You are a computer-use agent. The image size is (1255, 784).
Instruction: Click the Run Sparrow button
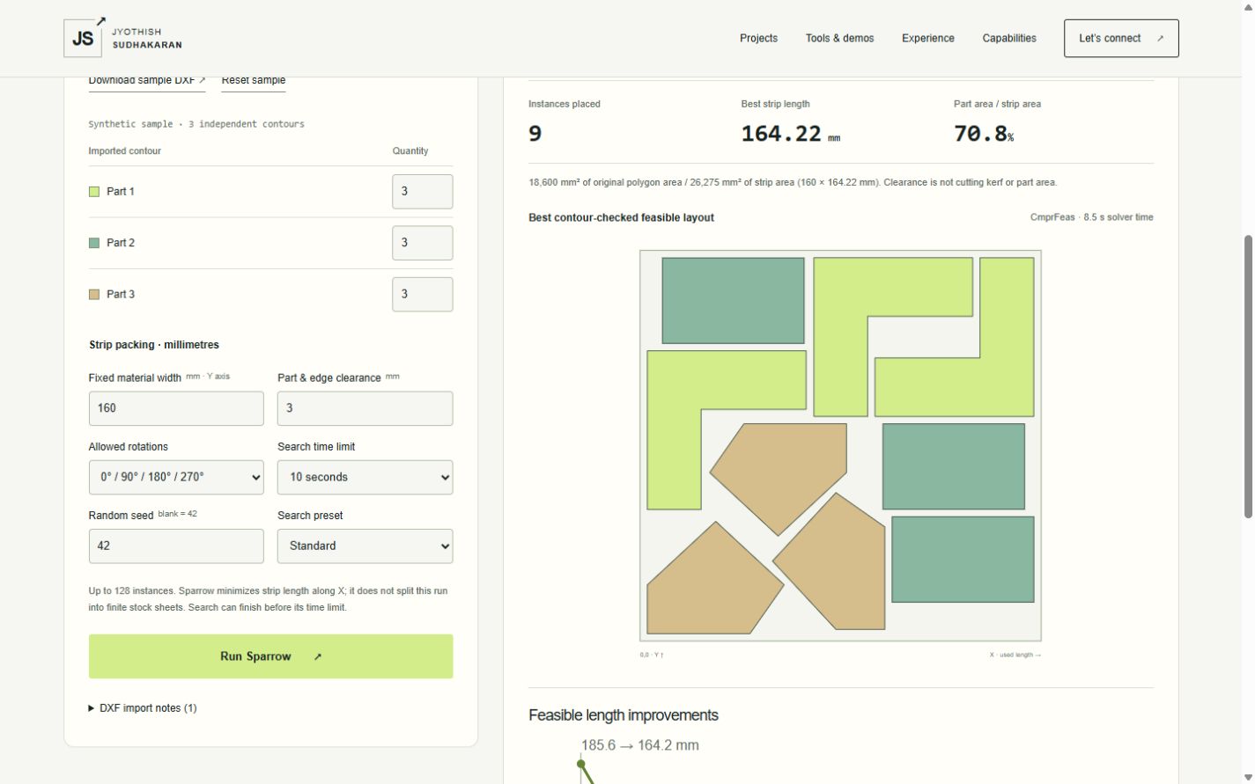click(271, 656)
